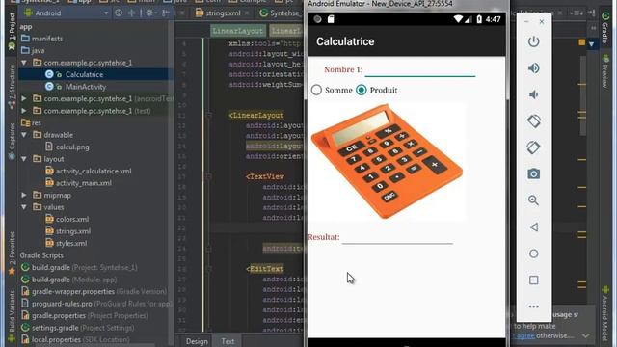Click the emulator home circle button
The height and width of the screenshot is (347, 617).
pyautogui.click(x=533, y=254)
